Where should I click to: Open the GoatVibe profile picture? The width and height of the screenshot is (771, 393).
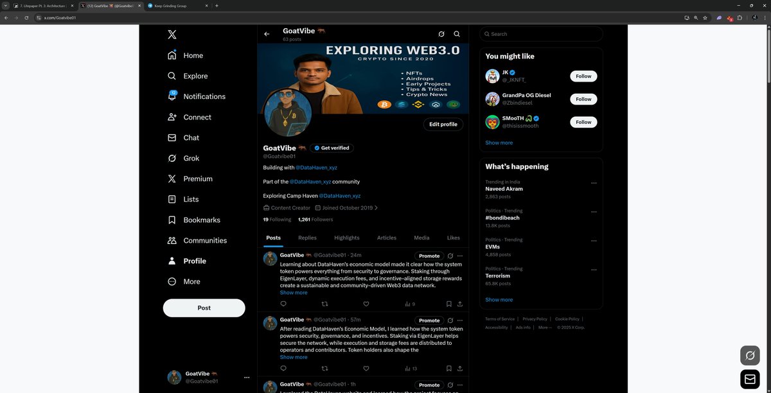[x=288, y=112]
